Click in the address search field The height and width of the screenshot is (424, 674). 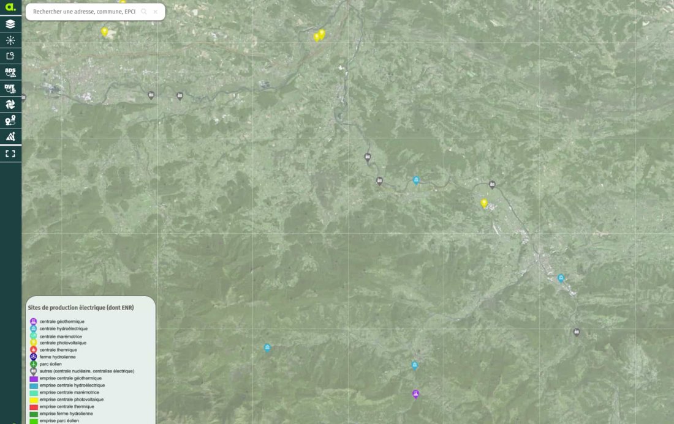84,12
